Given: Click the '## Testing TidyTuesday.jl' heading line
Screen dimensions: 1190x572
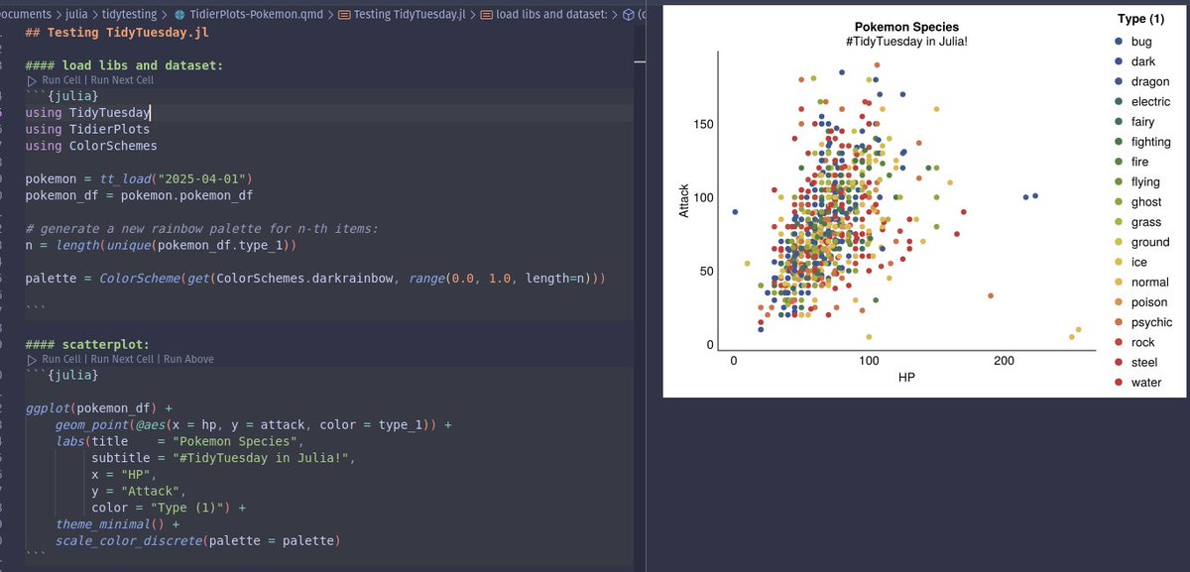Looking at the screenshot, I should pyautogui.click(x=117, y=32).
